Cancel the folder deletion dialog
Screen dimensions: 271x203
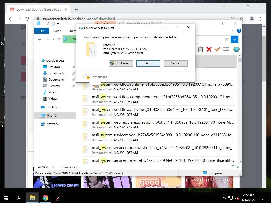click(175, 63)
